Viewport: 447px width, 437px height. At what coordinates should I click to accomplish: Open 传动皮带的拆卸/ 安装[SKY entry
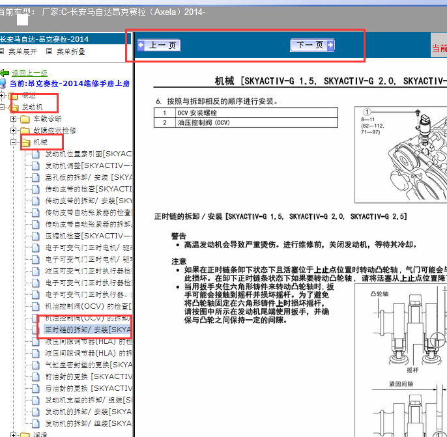89,201
